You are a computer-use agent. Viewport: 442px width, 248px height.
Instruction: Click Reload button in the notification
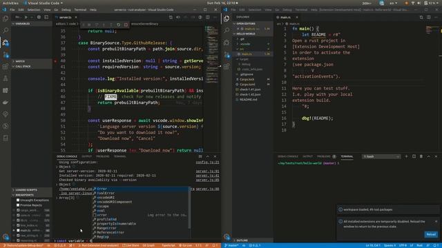431,234
